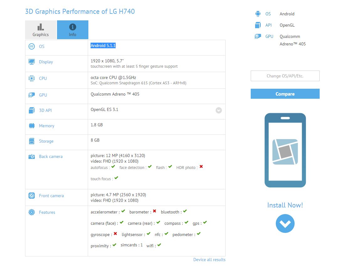This screenshot has width=351, height=268.
Task: Click the nfc green check mark
Action: tap(166, 234)
